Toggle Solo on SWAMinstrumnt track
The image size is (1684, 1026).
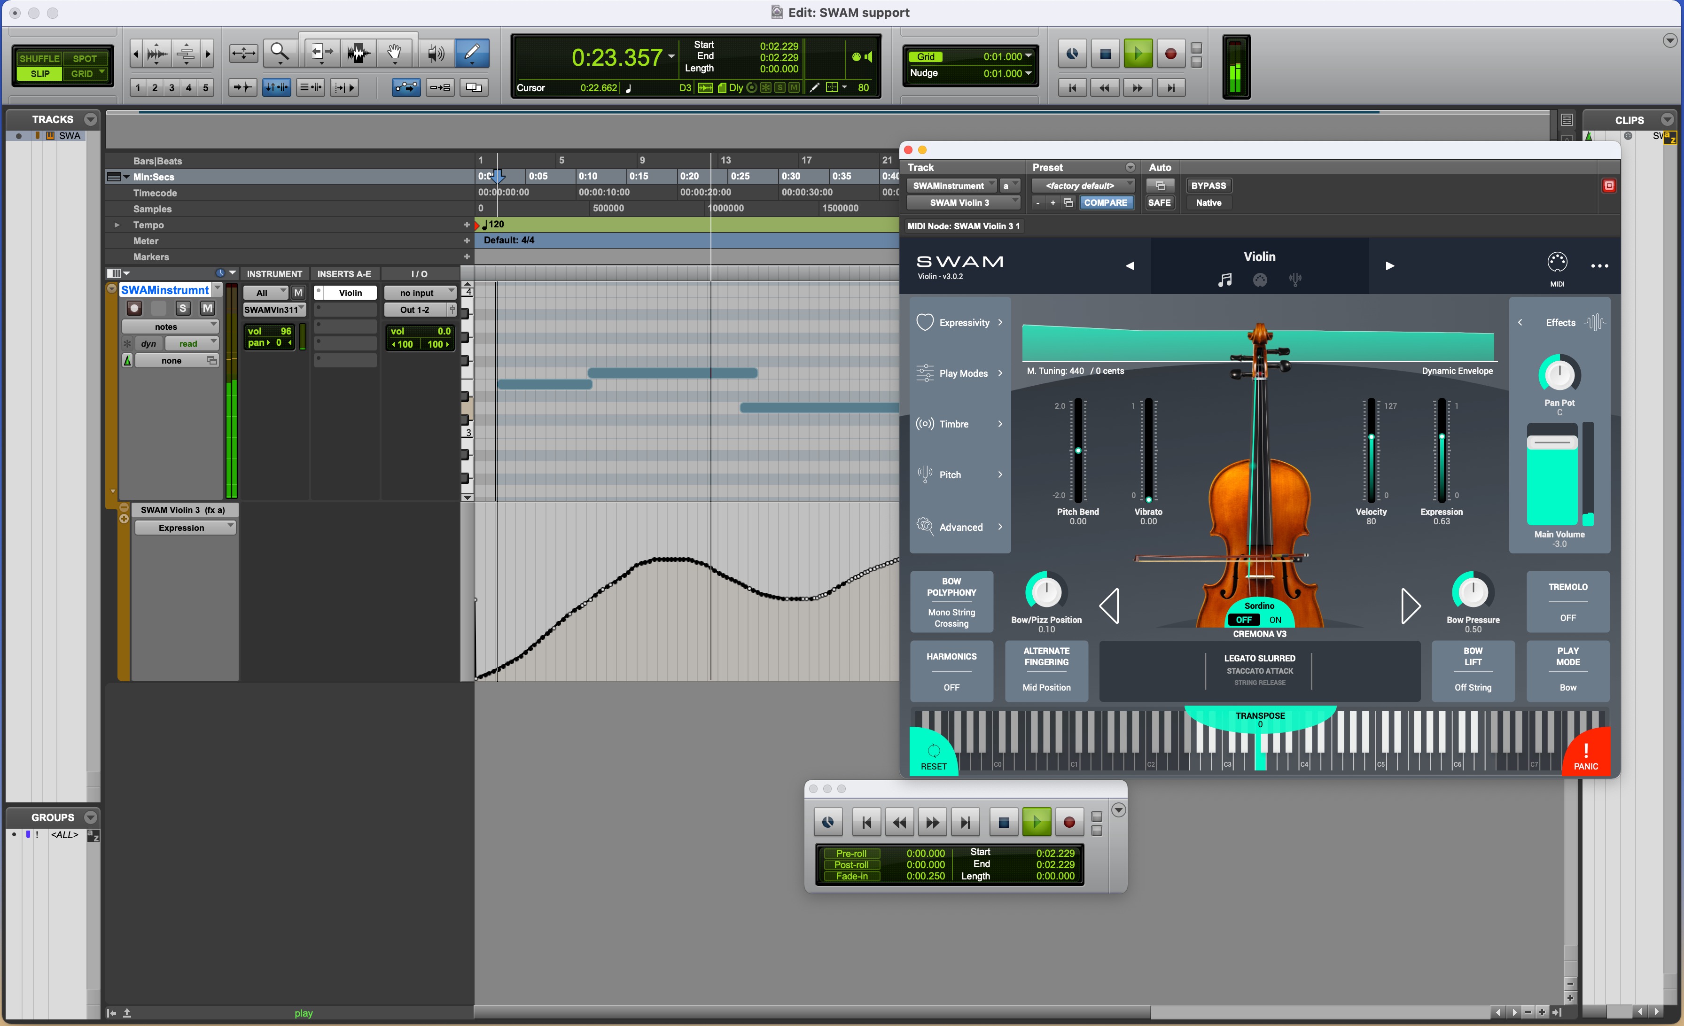click(x=182, y=308)
